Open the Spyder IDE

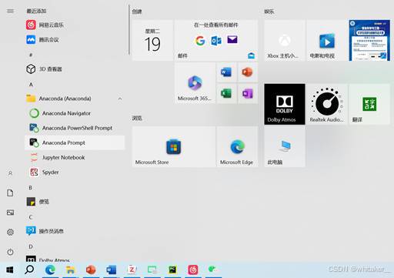coord(75,172)
